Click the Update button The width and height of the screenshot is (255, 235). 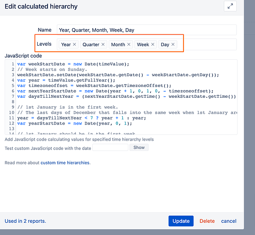pos(181,221)
